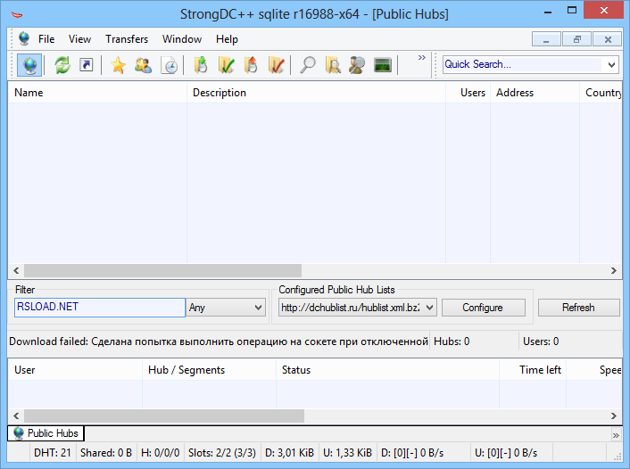Click the Download failed status message
This screenshot has height=469, width=630.
(219, 341)
